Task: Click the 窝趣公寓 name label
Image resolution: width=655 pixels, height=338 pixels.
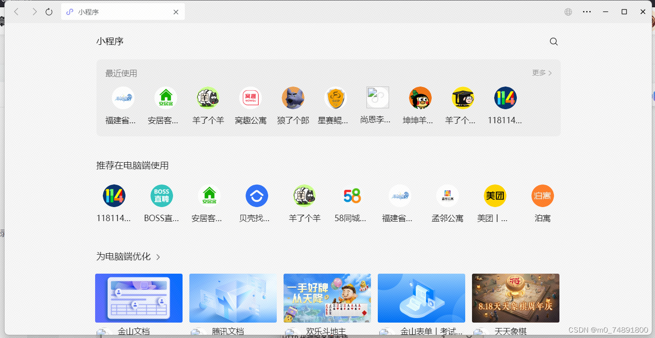Action: (250, 121)
